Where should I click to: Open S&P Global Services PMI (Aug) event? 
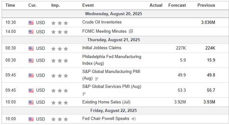112,86
